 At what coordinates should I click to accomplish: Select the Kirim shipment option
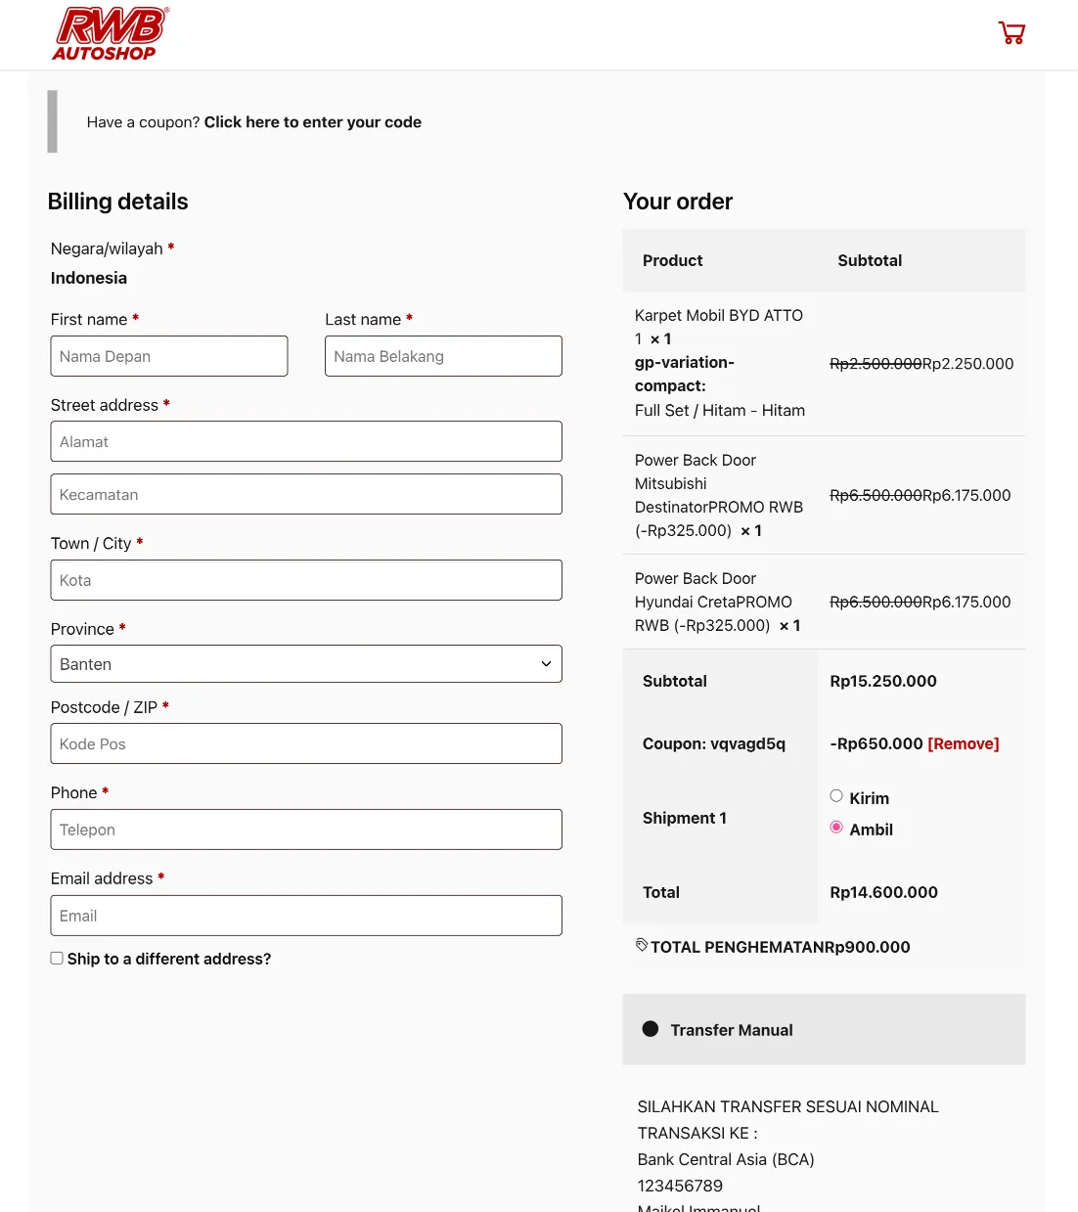(836, 795)
